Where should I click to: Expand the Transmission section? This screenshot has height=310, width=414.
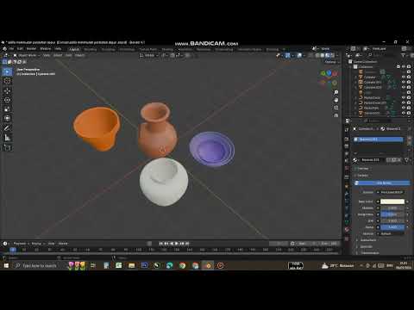369,253
